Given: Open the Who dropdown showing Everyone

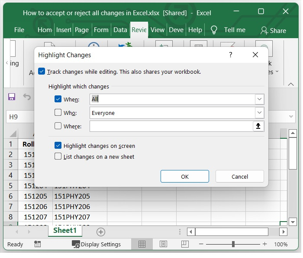Looking at the screenshot, I should click(x=259, y=113).
